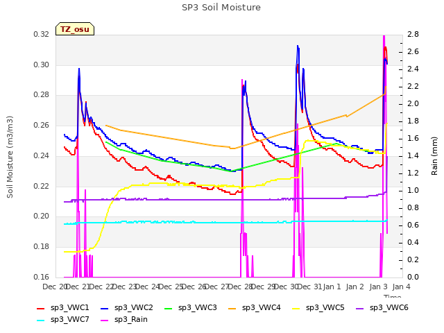Click the 2.6 rain axis value
444x333 pixels.
point(413,52)
